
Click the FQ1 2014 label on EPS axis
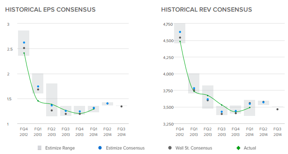pos(93,132)
